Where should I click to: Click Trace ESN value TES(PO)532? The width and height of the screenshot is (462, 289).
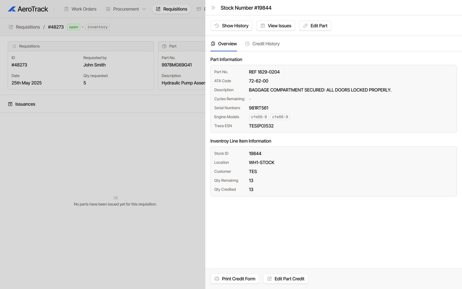pyautogui.click(x=261, y=126)
